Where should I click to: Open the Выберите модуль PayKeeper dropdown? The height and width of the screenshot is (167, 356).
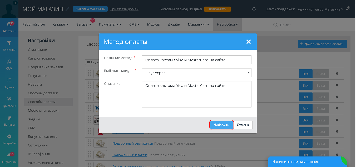[x=196, y=73]
